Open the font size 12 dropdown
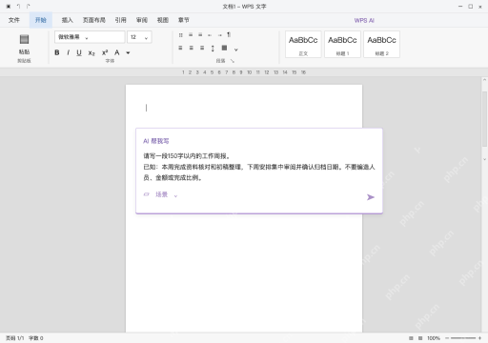 point(139,37)
